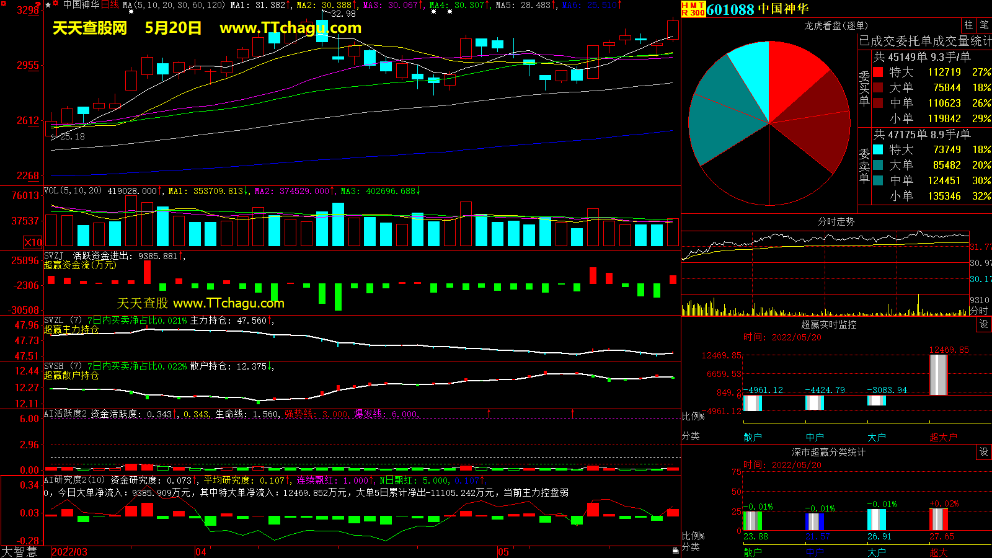Viewport: 992px width, 558px height.
Task: Switch order view to 笔 (tick) mode
Action: [x=984, y=25]
